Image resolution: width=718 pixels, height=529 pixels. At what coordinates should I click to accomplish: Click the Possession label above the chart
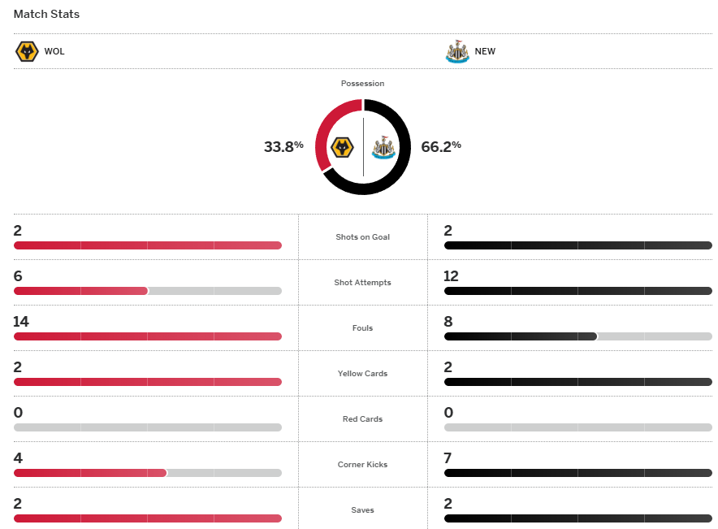tap(362, 84)
